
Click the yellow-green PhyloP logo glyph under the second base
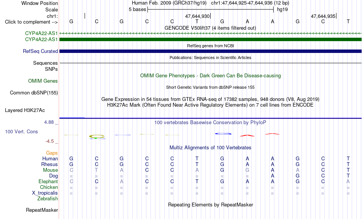[x=97, y=137]
